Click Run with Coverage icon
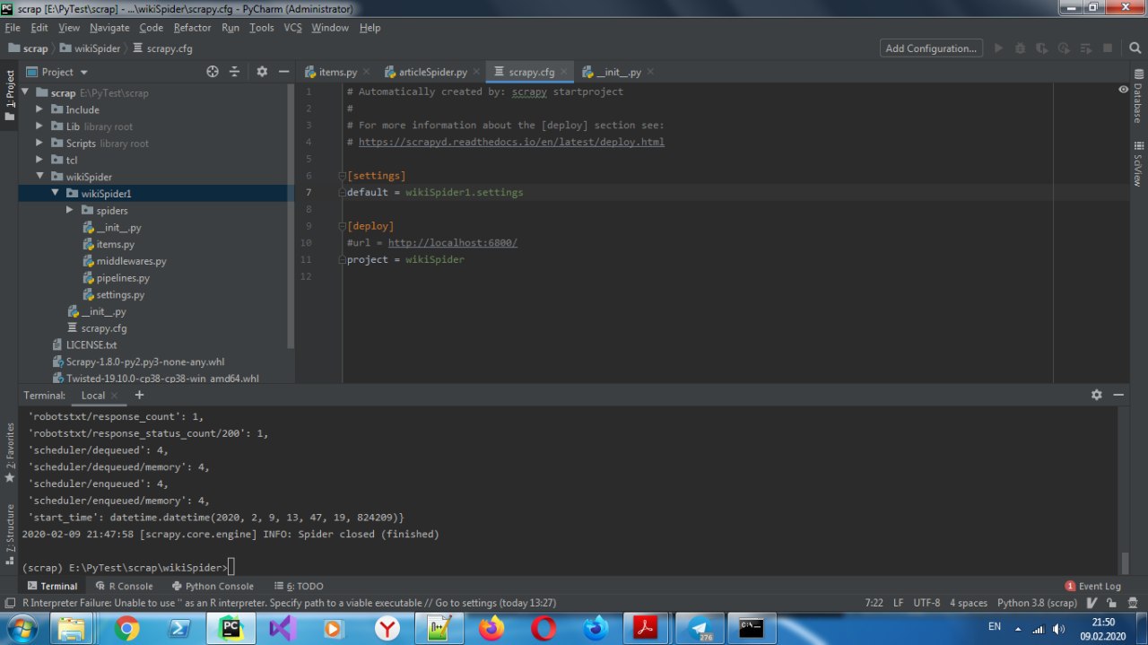 pos(1042,48)
